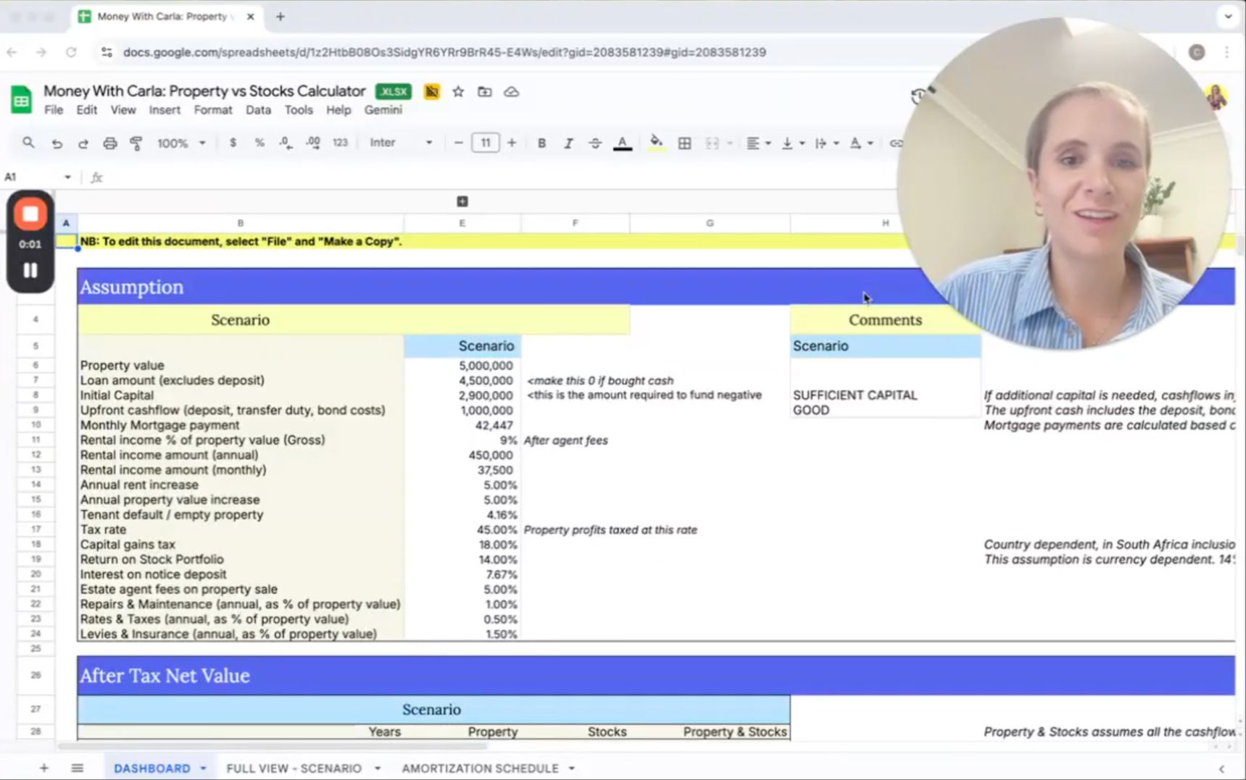Open more number formats (123)
The height and width of the screenshot is (780, 1246).
click(x=340, y=143)
